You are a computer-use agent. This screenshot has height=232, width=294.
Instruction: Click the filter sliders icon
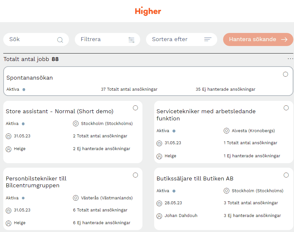(x=131, y=40)
